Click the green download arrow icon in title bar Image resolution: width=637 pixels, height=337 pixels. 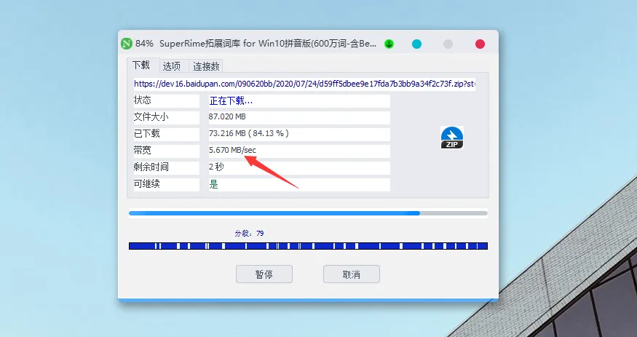pos(389,44)
